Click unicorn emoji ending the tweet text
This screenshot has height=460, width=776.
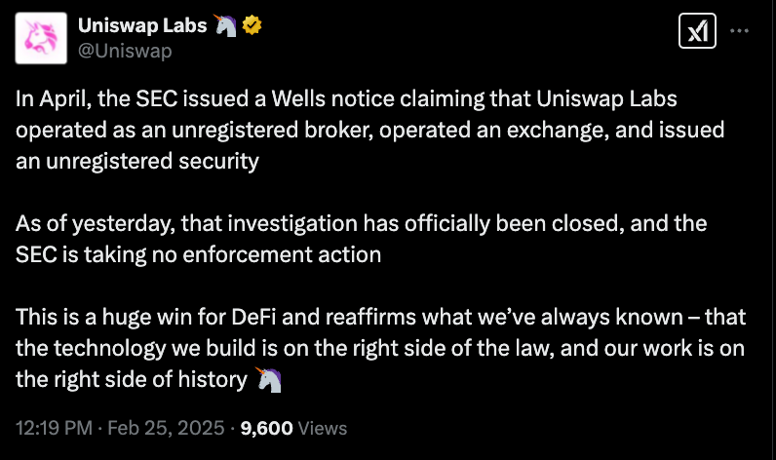tap(268, 380)
